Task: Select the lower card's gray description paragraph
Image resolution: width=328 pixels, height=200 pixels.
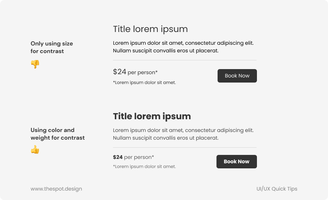Action: 183,134
